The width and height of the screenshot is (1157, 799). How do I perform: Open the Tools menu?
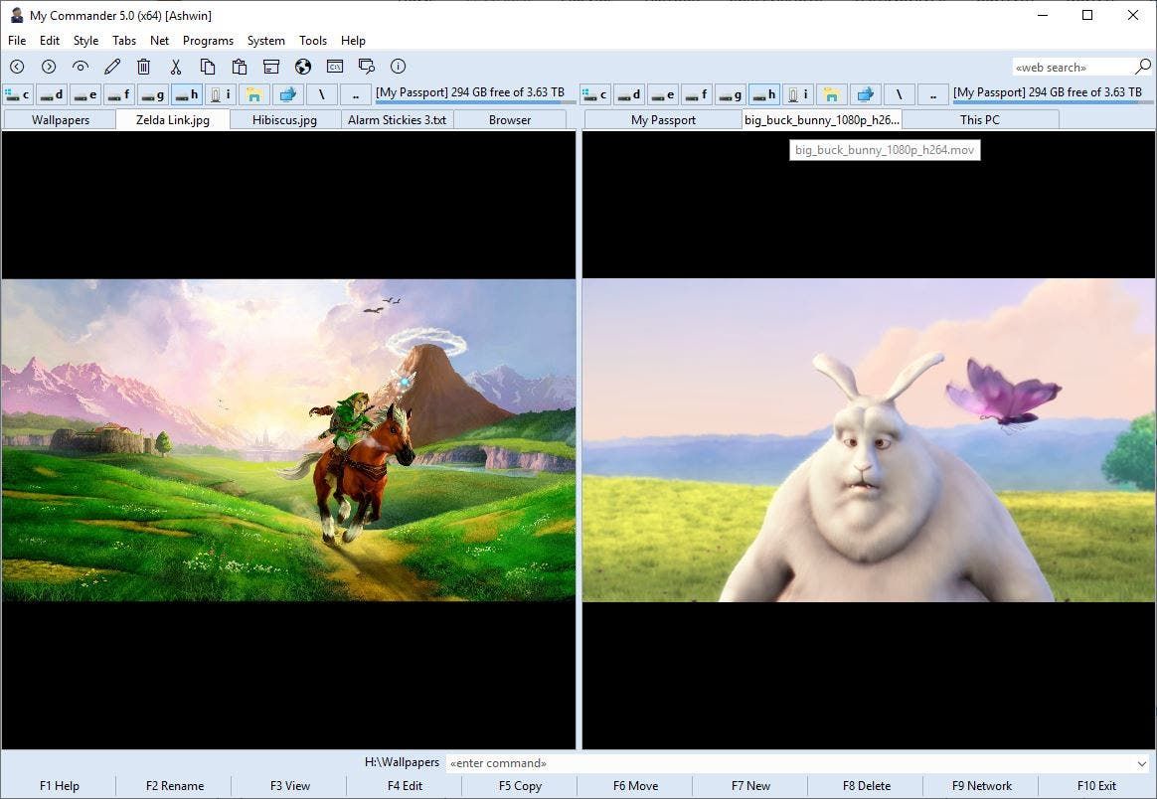click(313, 41)
